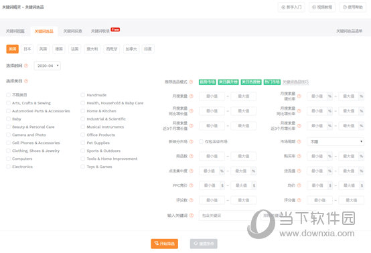The width and height of the screenshot is (371, 253).
Task: Enable Beauty & Personal Care category
Action: 8,126
